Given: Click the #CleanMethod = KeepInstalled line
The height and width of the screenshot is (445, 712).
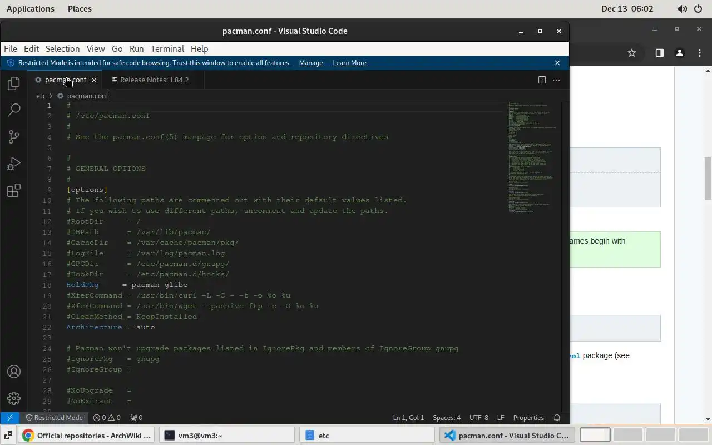Looking at the screenshot, I should click(x=131, y=317).
